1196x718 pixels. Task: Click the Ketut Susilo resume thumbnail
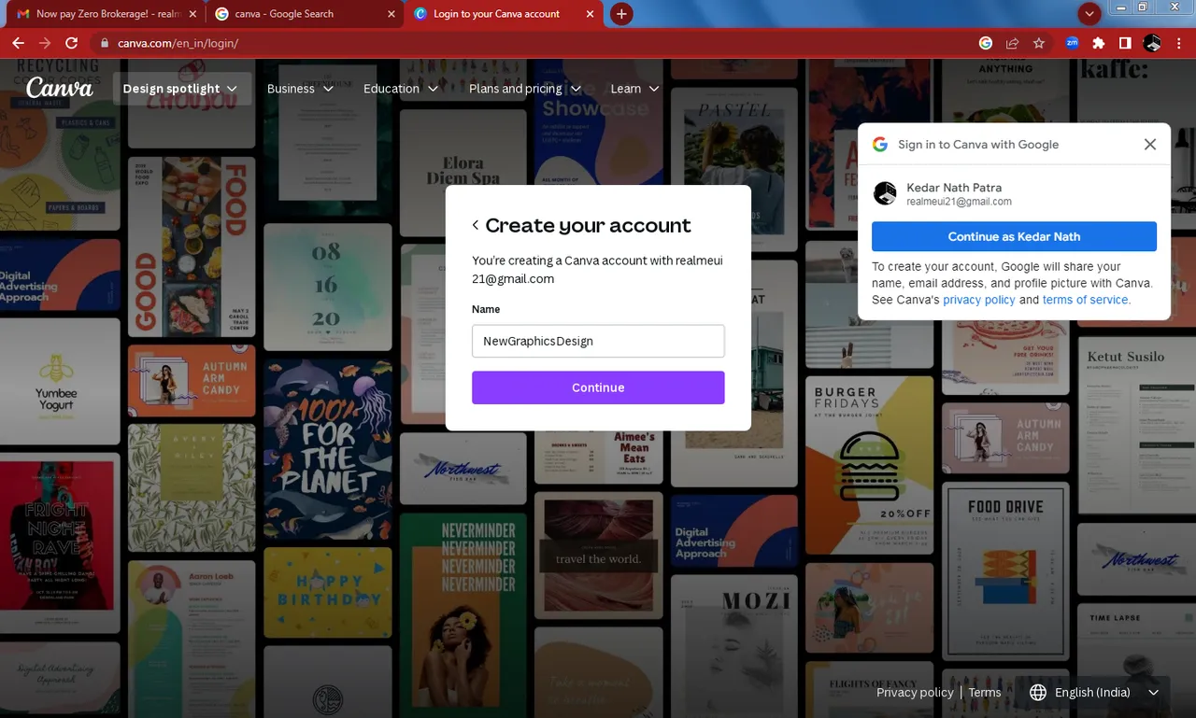pos(1136,426)
